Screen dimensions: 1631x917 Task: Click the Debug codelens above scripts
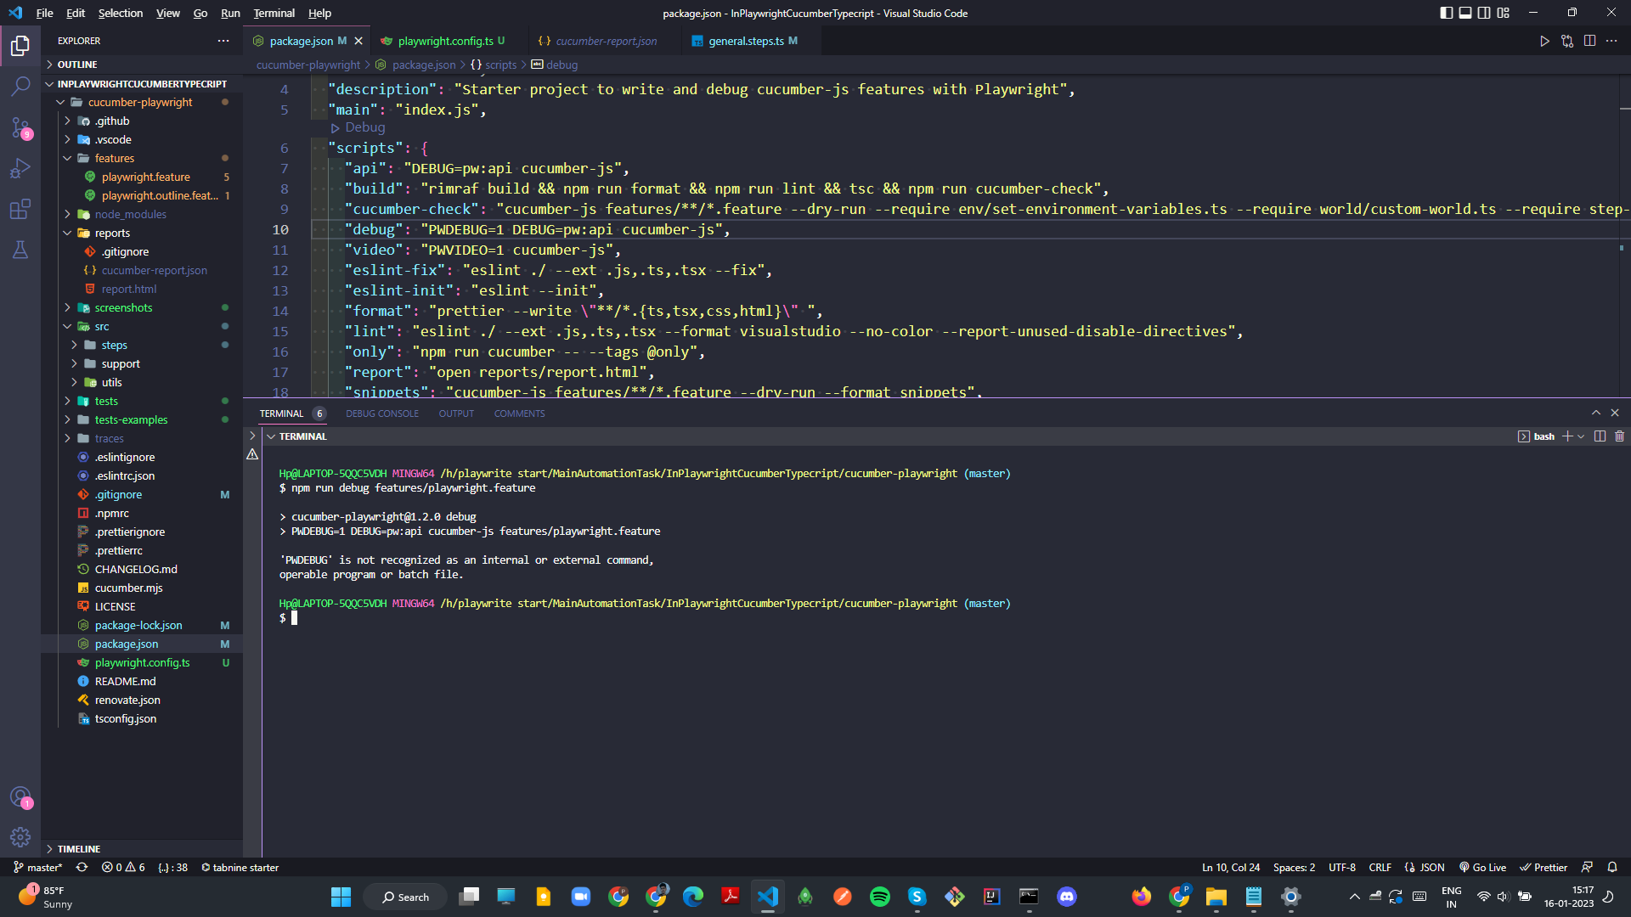click(364, 127)
